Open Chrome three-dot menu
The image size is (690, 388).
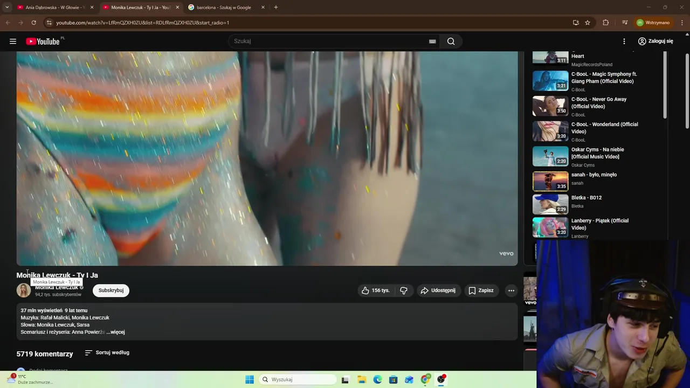click(682, 23)
